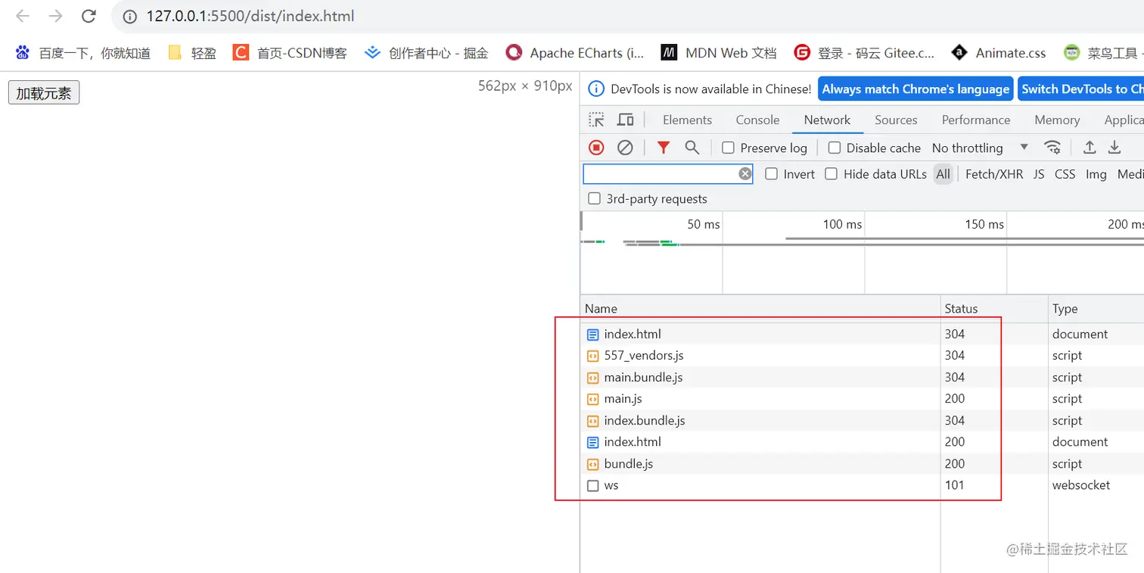Click the 加载元素 button

44,93
